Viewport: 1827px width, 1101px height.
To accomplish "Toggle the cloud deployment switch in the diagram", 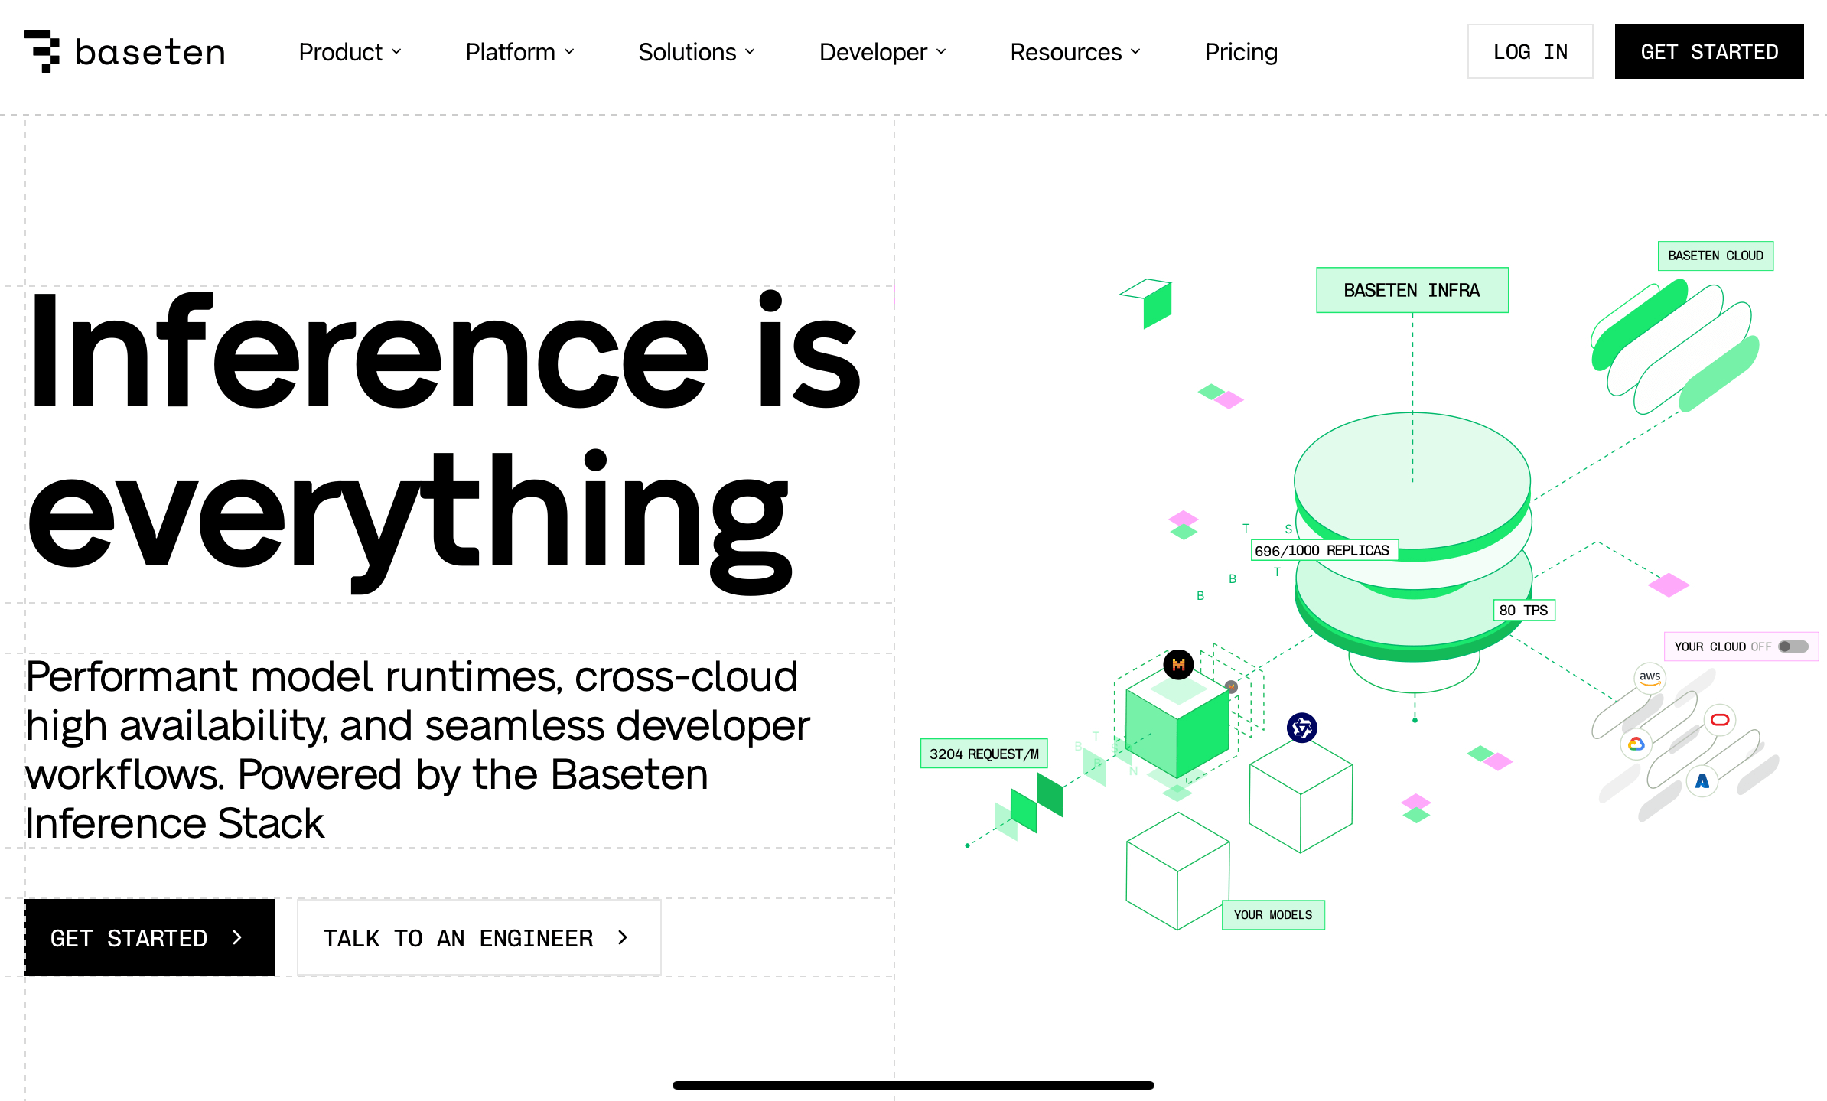I will pos(1793,647).
